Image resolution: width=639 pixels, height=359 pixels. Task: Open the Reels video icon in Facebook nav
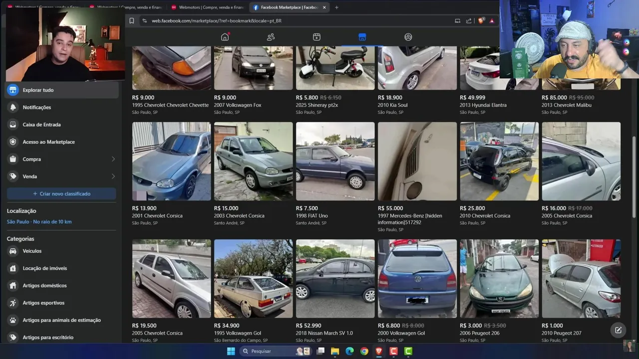tap(317, 37)
